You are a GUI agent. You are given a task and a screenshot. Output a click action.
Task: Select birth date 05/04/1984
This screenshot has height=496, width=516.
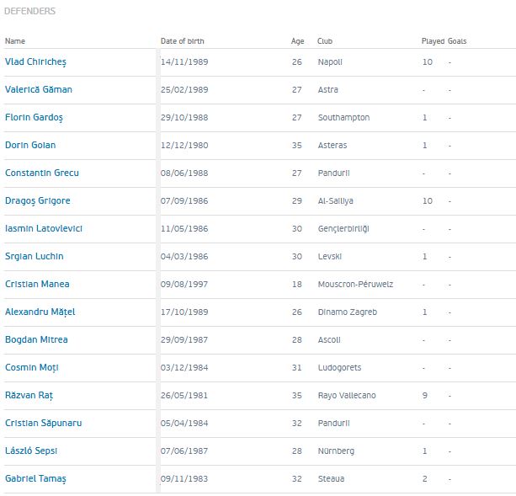click(x=184, y=423)
